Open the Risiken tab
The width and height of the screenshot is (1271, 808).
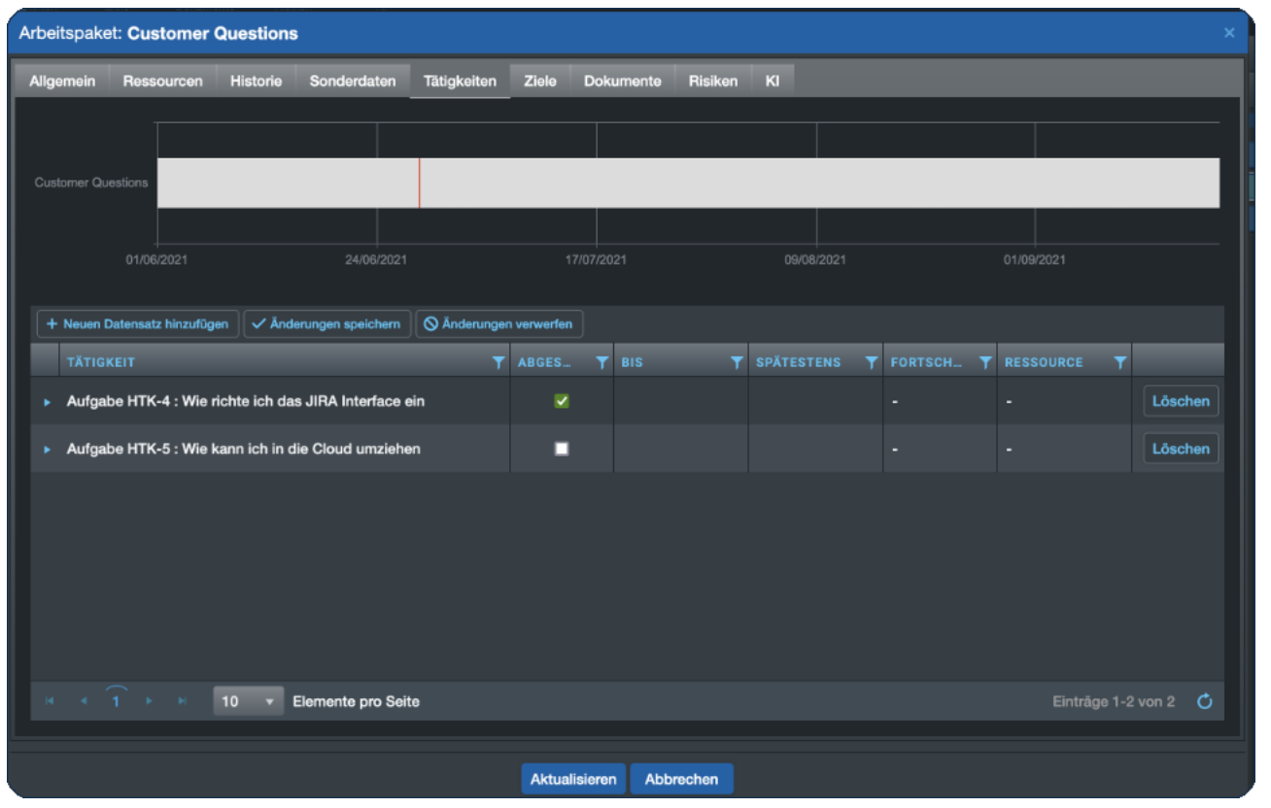pos(713,82)
